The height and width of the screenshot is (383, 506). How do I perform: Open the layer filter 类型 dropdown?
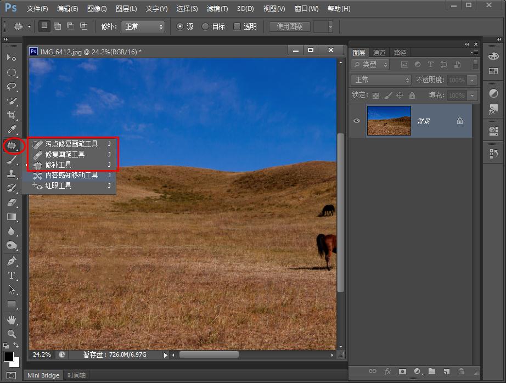(x=370, y=65)
